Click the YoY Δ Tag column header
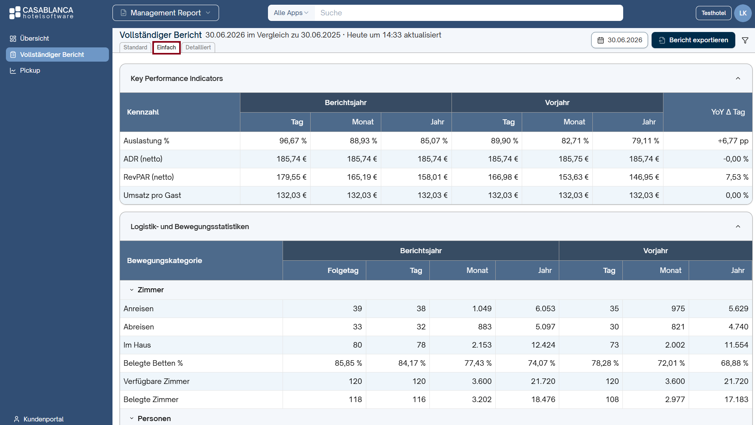The height and width of the screenshot is (425, 755). pos(708,112)
